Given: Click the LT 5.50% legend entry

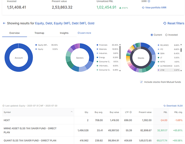Looking at the screenshot, I should click(169, 58).
